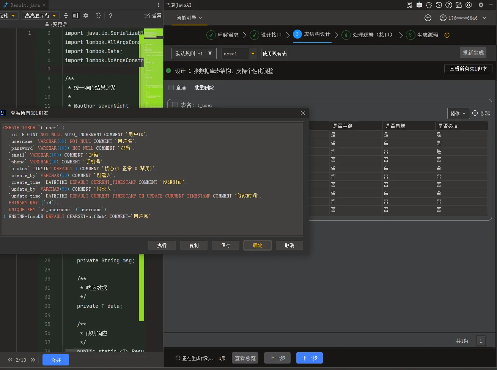Expand the 智能引导 dropdown
This screenshot has width=497, height=370.
[189, 18]
